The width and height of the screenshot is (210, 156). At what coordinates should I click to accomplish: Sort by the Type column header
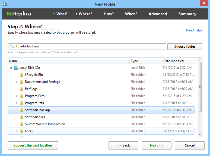click(x=146, y=61)
